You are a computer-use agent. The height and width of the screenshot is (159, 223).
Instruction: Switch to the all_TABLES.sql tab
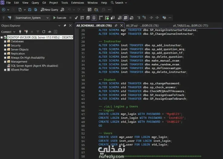190,26
